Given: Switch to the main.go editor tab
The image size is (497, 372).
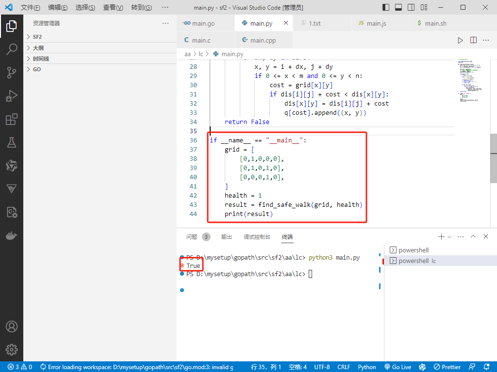Looking at the screenshot, I should 206,23.
